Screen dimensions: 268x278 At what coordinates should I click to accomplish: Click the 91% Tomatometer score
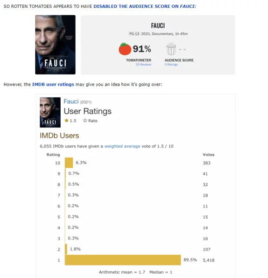[x=142, y=49]
